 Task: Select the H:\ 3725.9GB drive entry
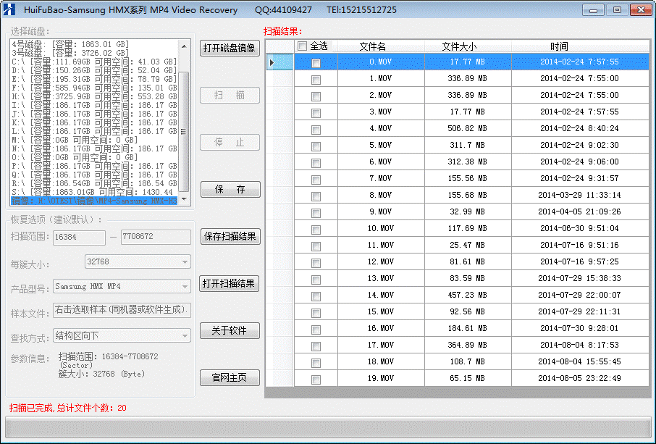95,96
